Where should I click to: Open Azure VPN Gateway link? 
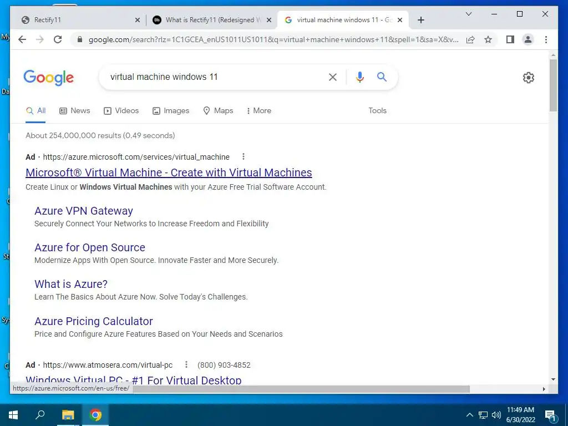[x=84, y=211]
